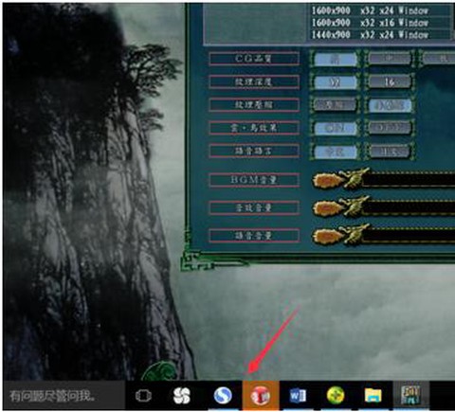Viewport: 455px width, 412px height.
Task: Click the voice volume label
Action: click(254, 236)
